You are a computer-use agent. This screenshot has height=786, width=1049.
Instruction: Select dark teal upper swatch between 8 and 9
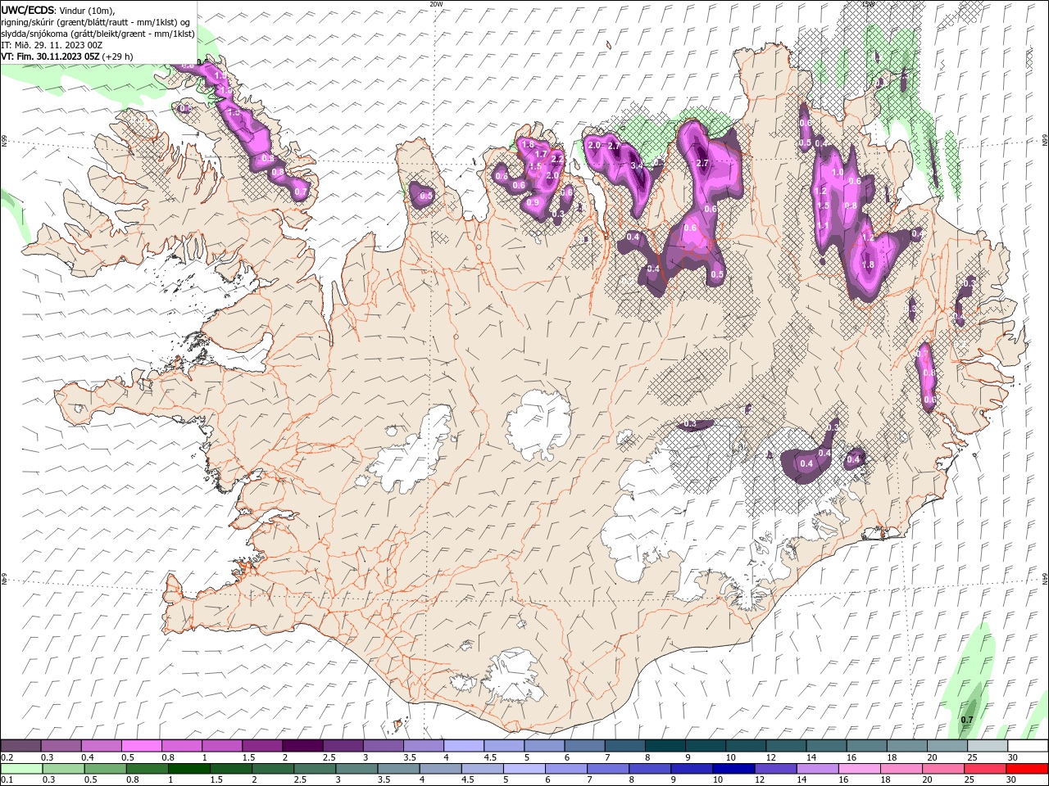tap(665, 746)
